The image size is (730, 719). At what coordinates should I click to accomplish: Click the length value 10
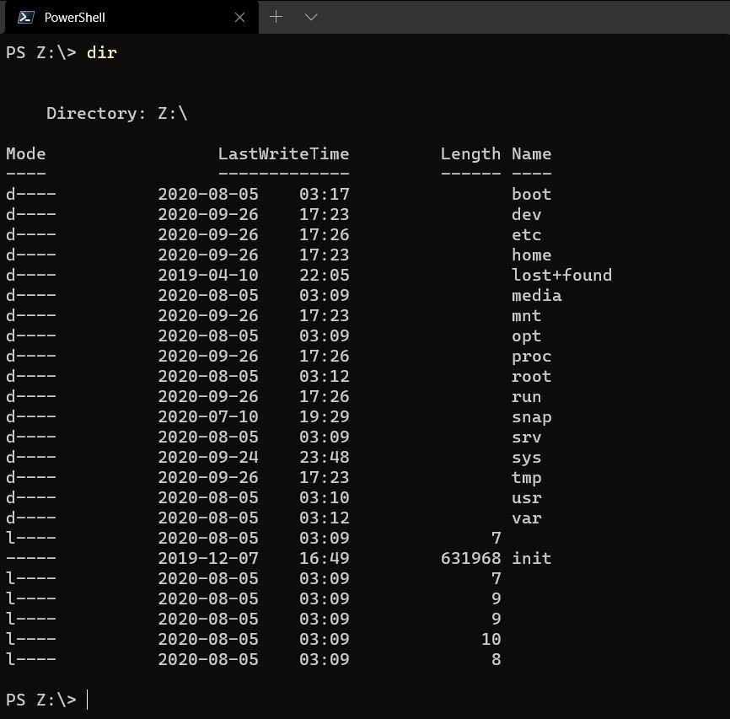(x=491, y=639)
